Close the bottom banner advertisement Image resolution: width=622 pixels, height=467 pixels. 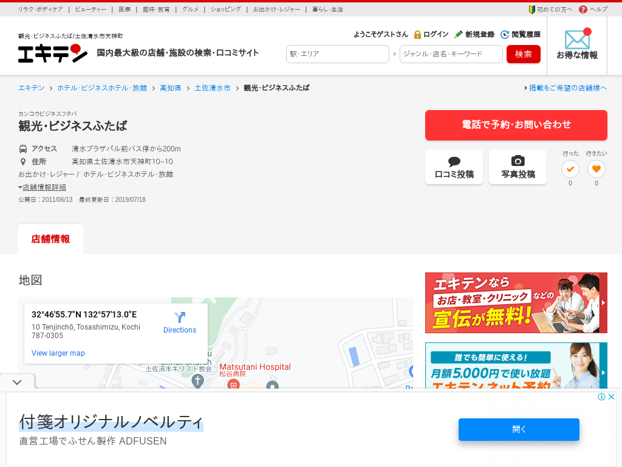[612, 396]
